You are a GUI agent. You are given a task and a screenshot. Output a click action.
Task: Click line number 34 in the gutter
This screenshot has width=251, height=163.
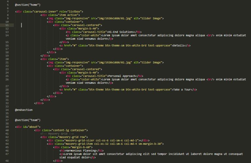click(7, 110)
